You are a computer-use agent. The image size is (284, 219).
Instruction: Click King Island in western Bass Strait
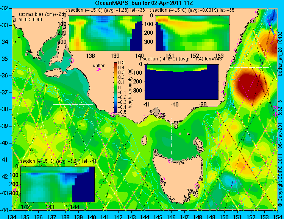point(144,140)
